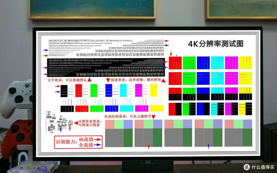This screenshot has width=277, height=173.
Task: Click the coarsest dotted pattern block at far right
Action: (x=238, y=133)
